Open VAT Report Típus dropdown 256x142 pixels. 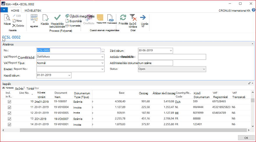pyautogui.click(x=102, y=63)
